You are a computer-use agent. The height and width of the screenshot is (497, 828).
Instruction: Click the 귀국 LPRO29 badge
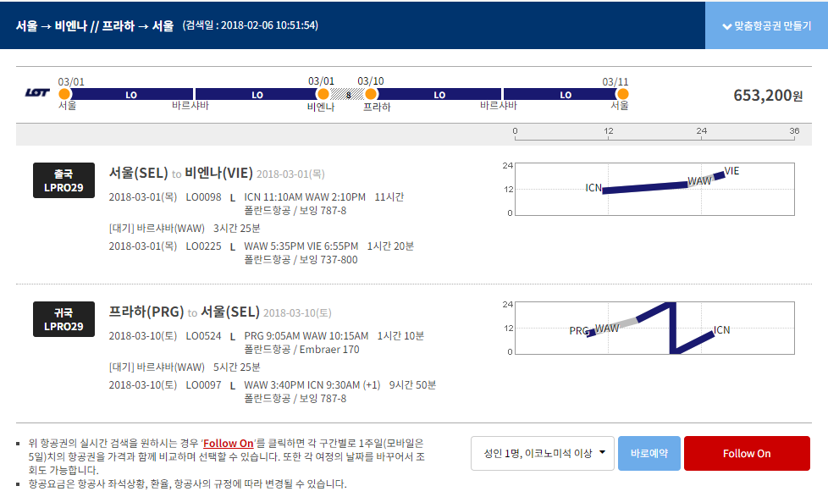click(63, 317)
